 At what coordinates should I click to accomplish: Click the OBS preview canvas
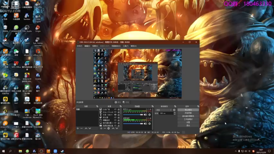[138, 74]
